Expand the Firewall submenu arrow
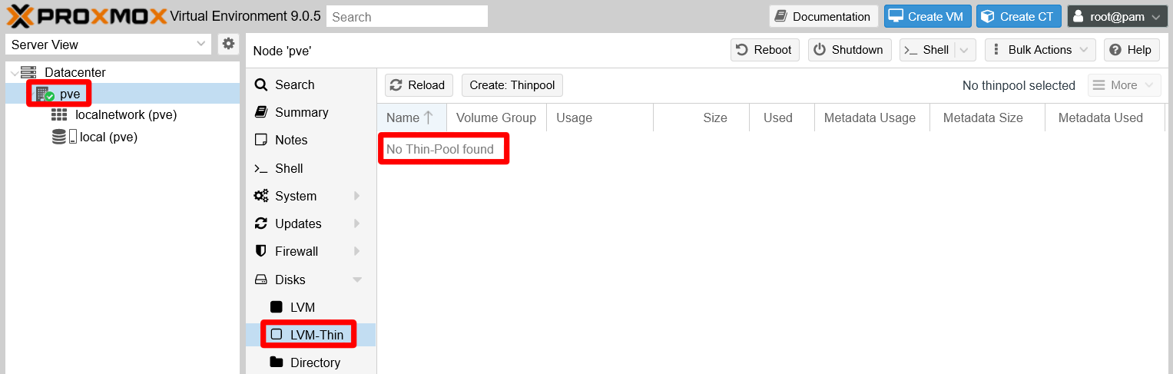Image resolution: width=1173 pixels, height=374 pixels. [357, 251]
